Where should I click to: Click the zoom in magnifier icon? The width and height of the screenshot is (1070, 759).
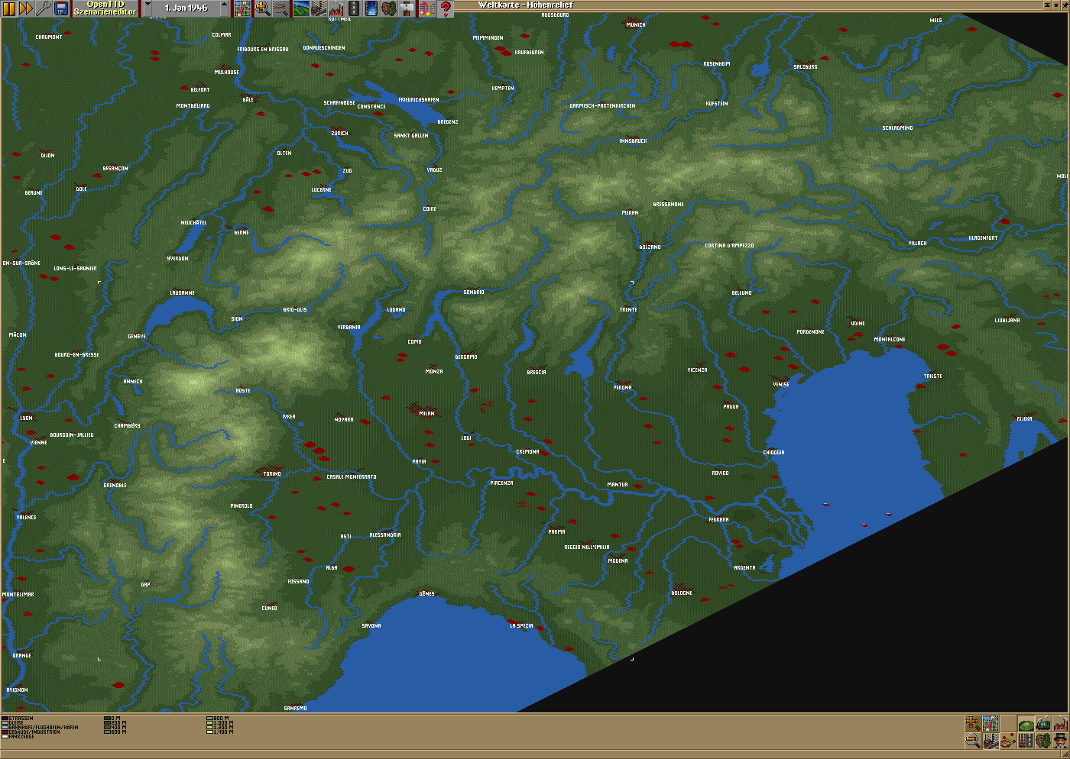[x=262, y=8]
